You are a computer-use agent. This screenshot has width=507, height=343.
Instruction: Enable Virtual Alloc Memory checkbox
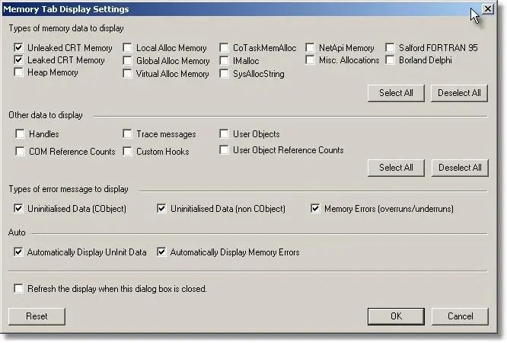coord(127,73)
